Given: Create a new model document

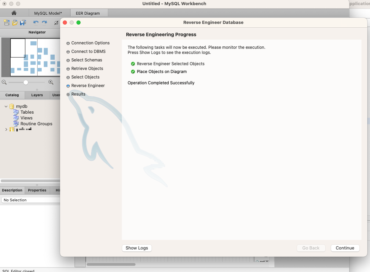Looking at the screenshot, I should tap(6, 23).
